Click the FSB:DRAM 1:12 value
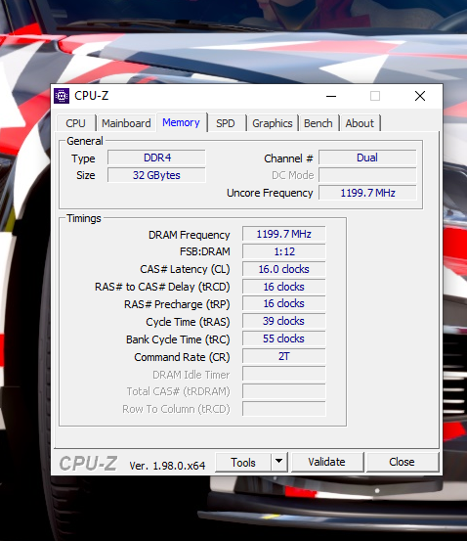 pos(283,251)
